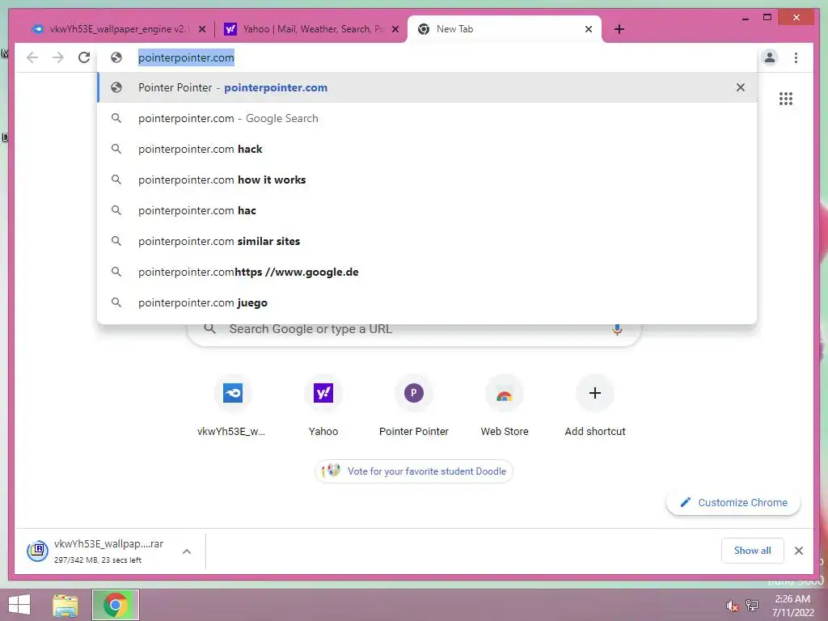Choose pointerpointer.com Google Search suggestion
Screen dimensions: 828x621
pos(427,118)
